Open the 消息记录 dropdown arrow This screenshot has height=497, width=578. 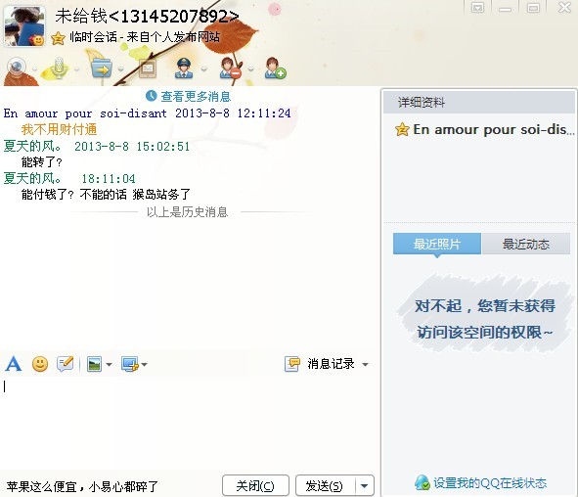tap(366, 365)
